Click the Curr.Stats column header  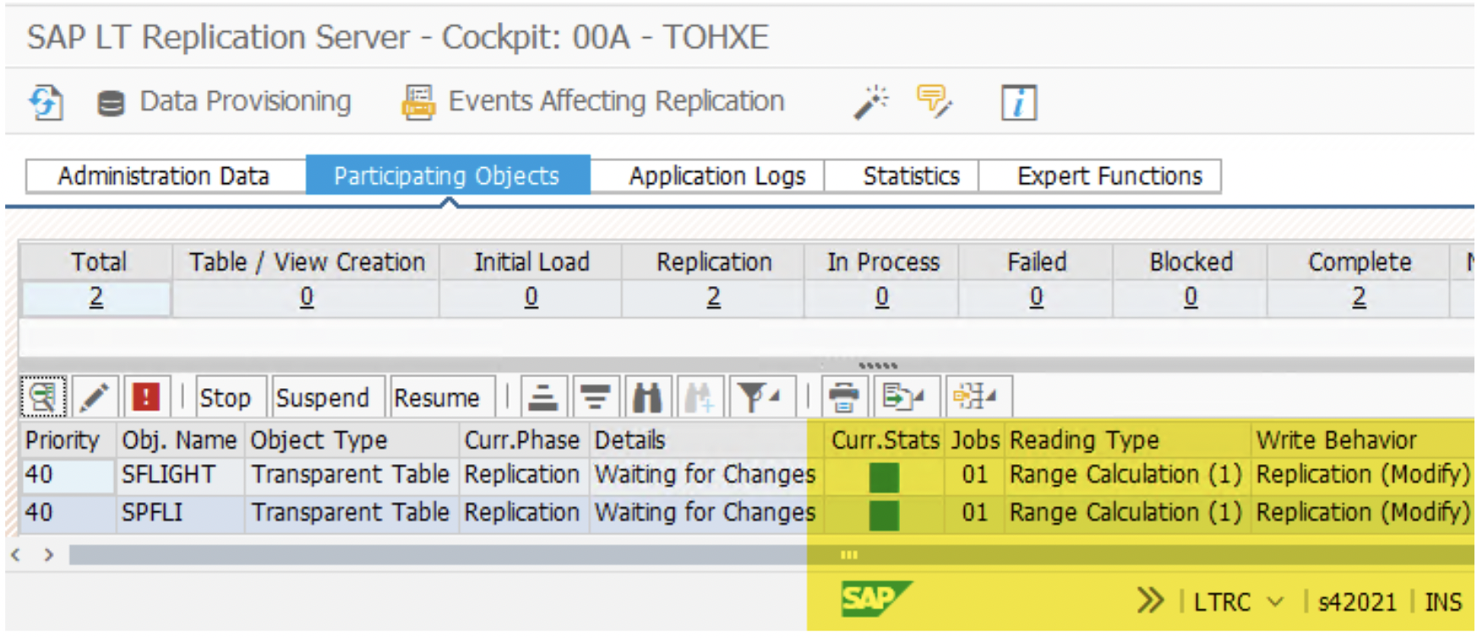[885, 441]
